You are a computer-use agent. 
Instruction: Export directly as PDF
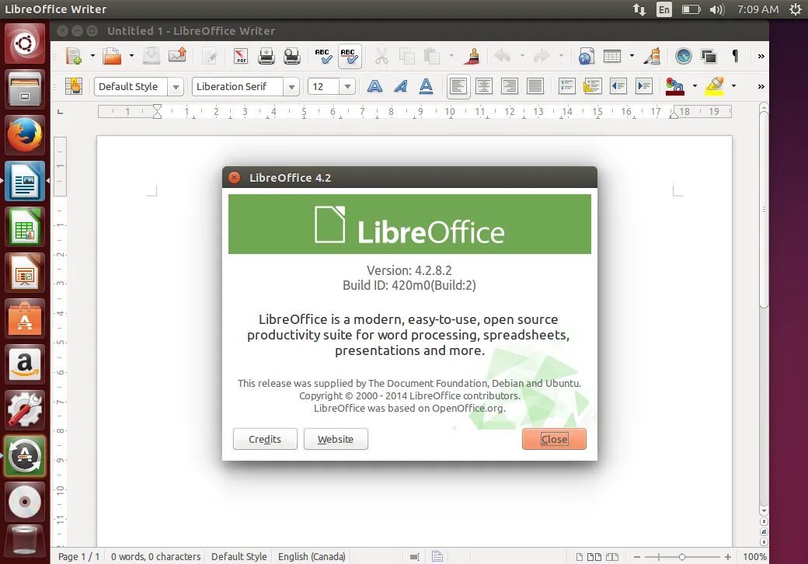pos(241,56)
